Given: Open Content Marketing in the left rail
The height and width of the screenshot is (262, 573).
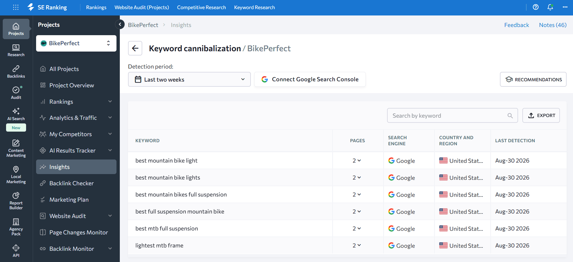Looking at the screenshot, I should [16, 149].
